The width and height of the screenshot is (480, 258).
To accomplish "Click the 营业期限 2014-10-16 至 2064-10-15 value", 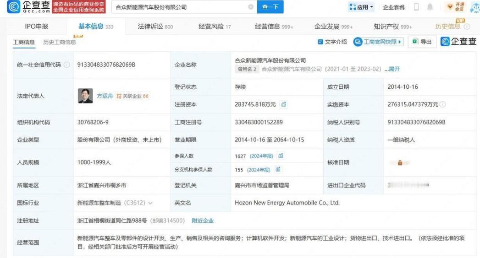I will pyautogui.click(x=270, y=140).
